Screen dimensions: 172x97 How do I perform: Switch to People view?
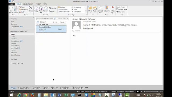point(36,88)
